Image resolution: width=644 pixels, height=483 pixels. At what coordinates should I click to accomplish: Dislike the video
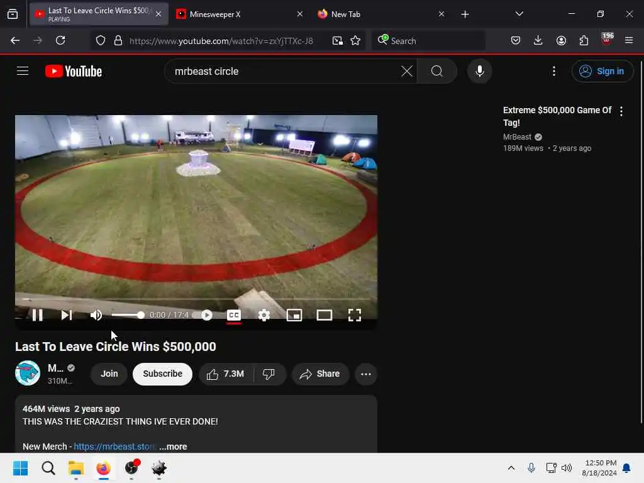click(x=269, y=374)
